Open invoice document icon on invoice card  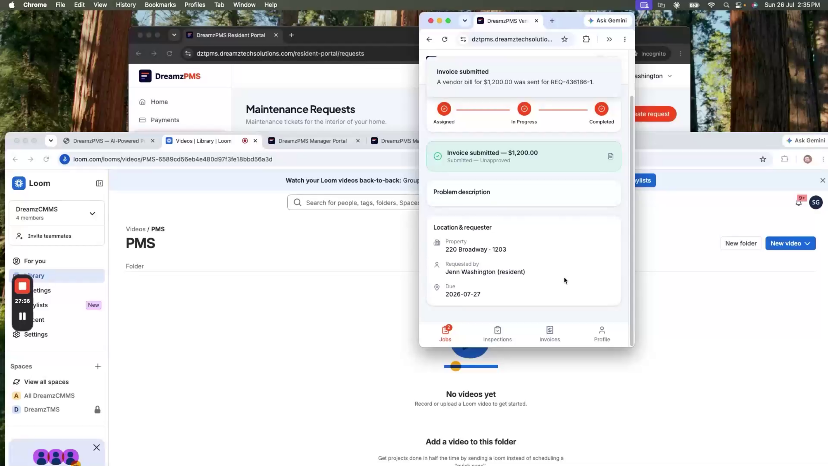610,156
